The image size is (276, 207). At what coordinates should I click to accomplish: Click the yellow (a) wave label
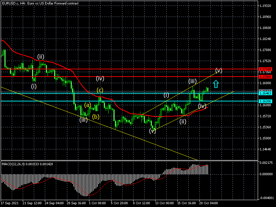click(x=88, y=105)
